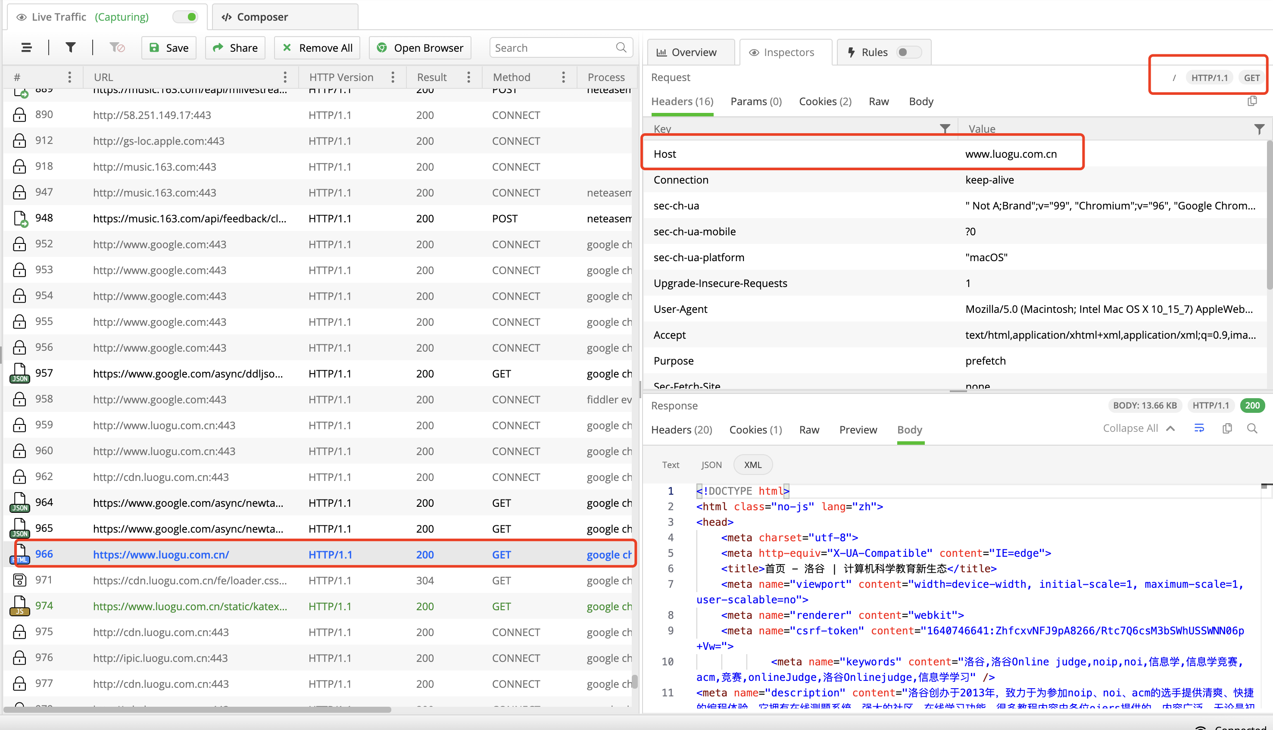Click the search icon in Response panel
This screenshot has width=1273, height=730.
pyautogui.click(x=1252, y=428)
